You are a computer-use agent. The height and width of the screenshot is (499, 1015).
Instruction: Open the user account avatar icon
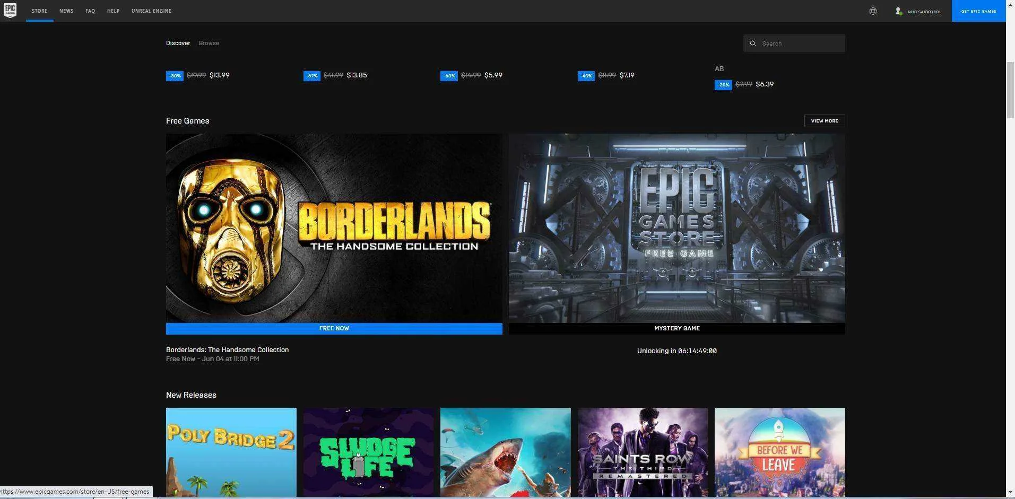pyautogui.click(x=898, y=11)
